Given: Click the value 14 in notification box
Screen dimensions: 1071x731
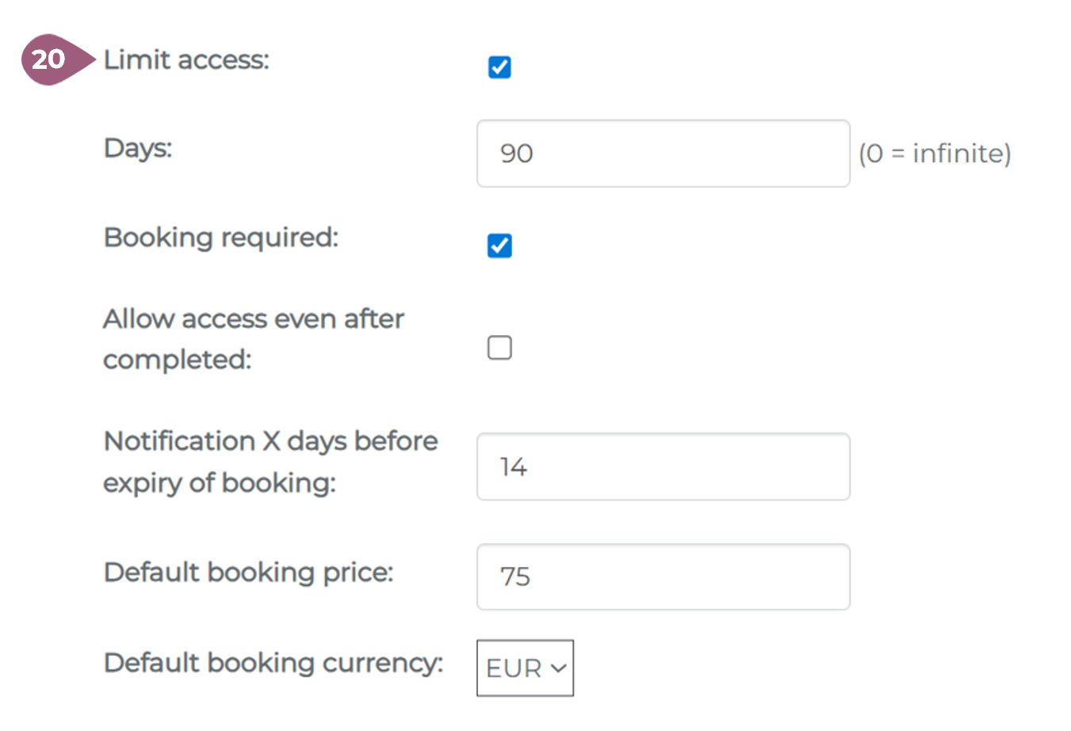Looking at the screenshot, I should pos(514,467).
